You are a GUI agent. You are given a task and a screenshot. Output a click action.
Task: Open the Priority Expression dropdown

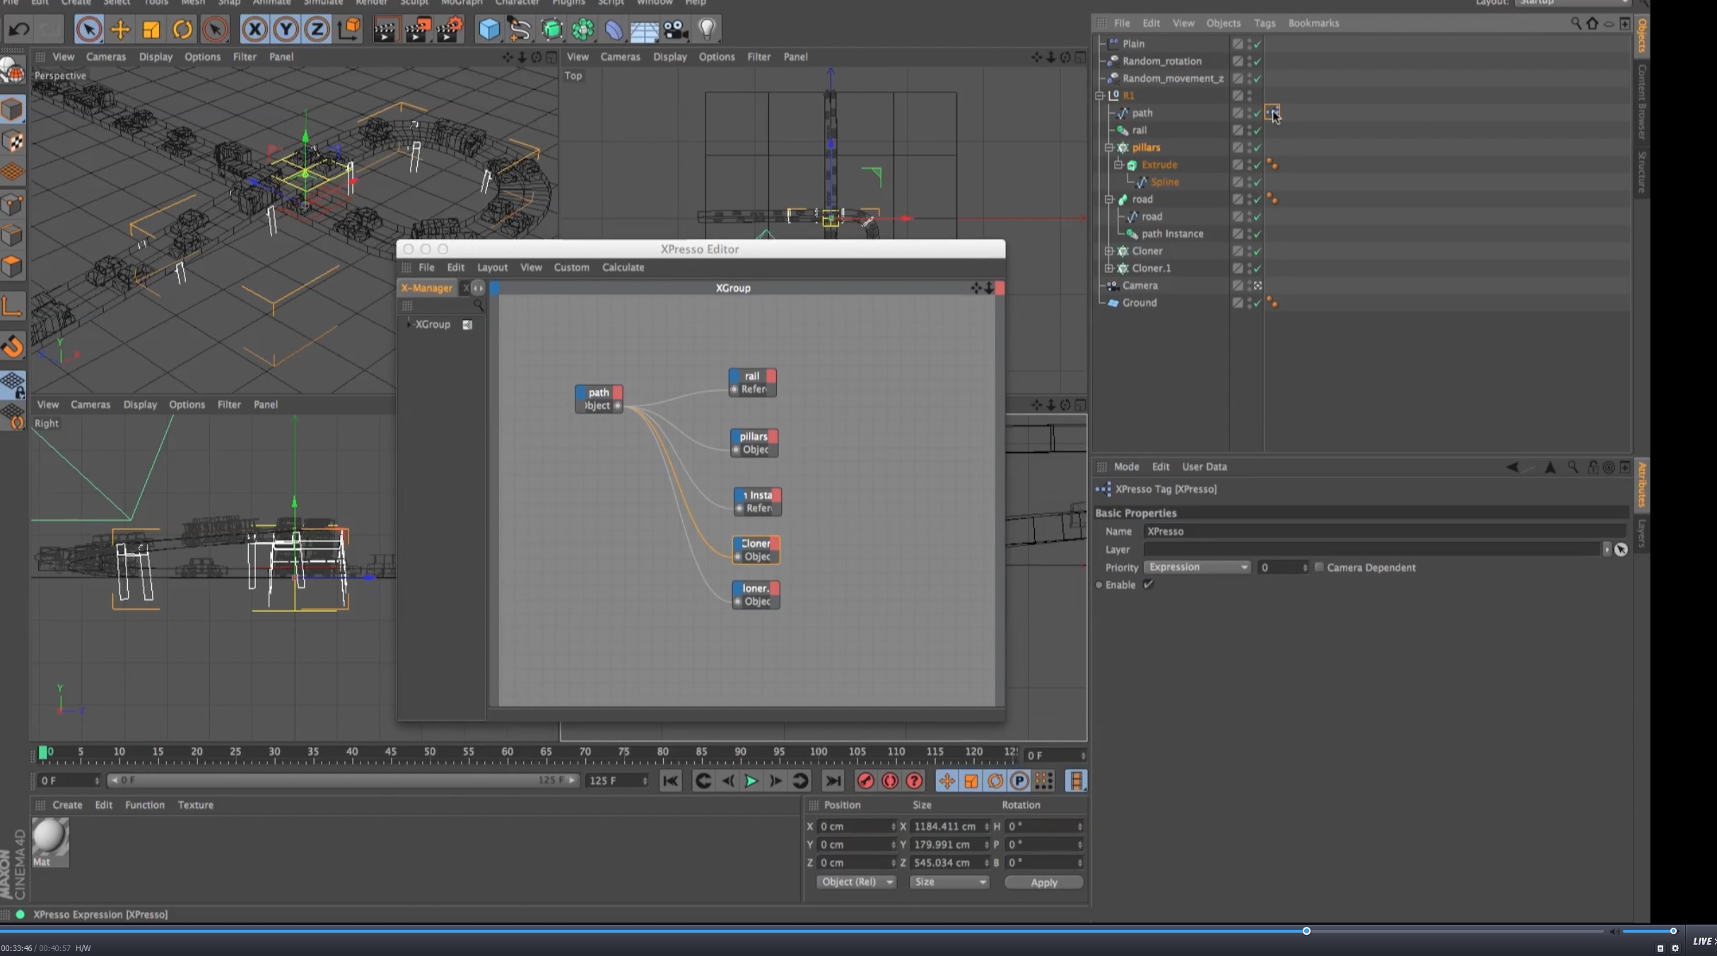[x=1197, y=567]
